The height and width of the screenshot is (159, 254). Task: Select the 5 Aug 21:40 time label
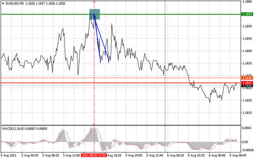coord(154,155)
